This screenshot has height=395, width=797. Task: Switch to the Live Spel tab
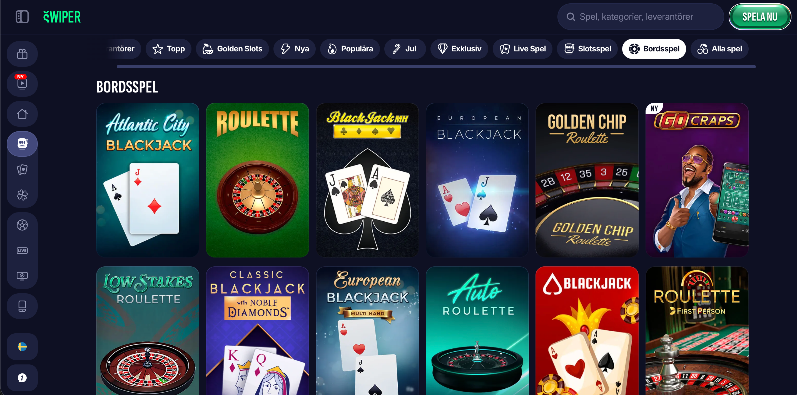click(x=522, y=49)
